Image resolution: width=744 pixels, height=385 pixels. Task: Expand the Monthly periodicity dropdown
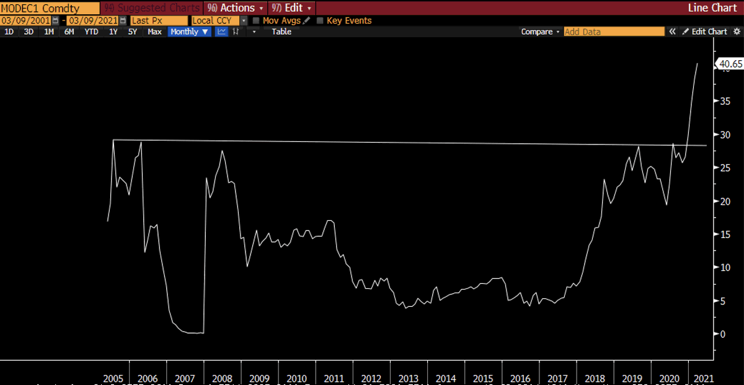pyautogui.click(x=190, y=32)
